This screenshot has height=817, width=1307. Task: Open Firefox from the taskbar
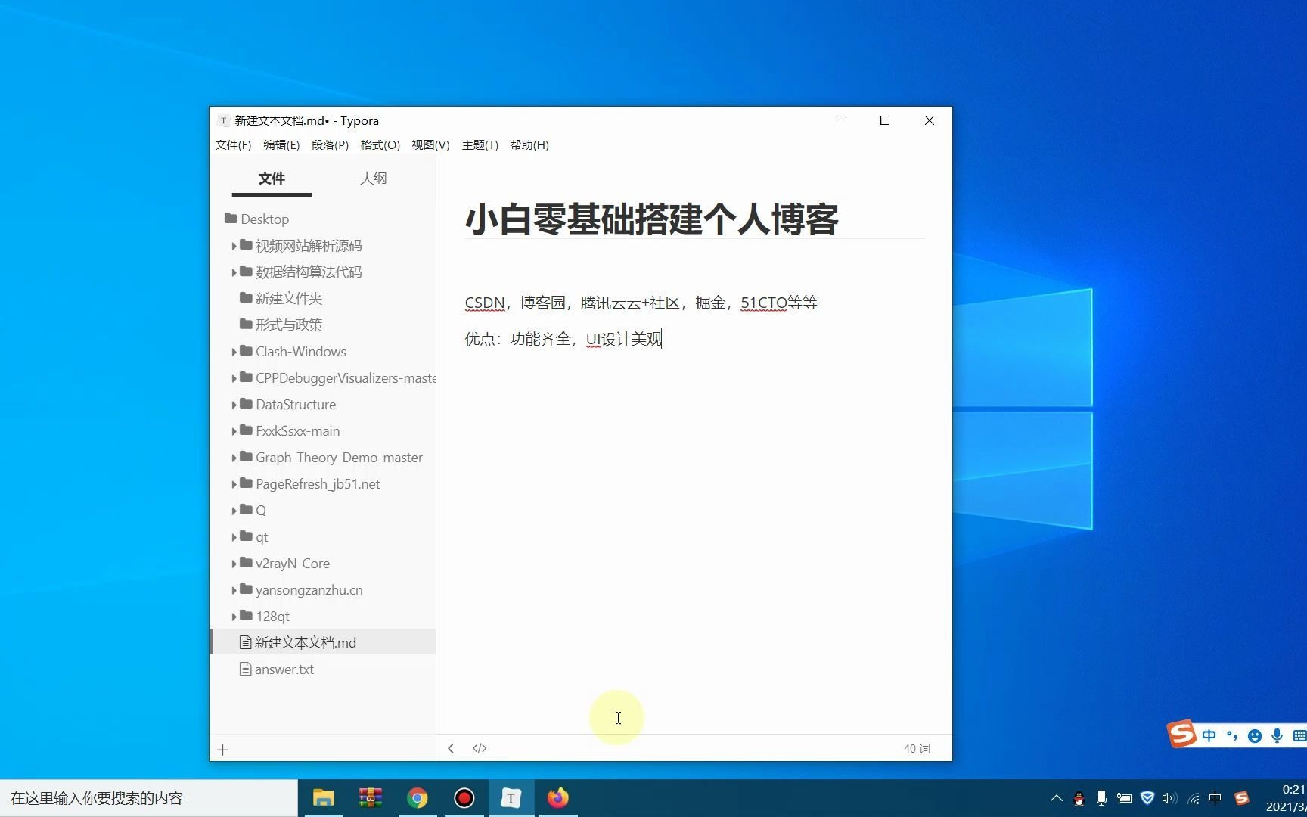click(x=557, y=798)
